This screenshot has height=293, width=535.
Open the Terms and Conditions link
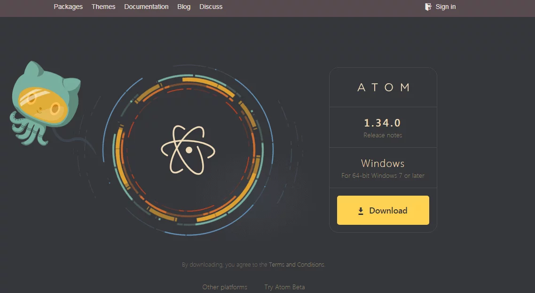click(x=297, y=265)
